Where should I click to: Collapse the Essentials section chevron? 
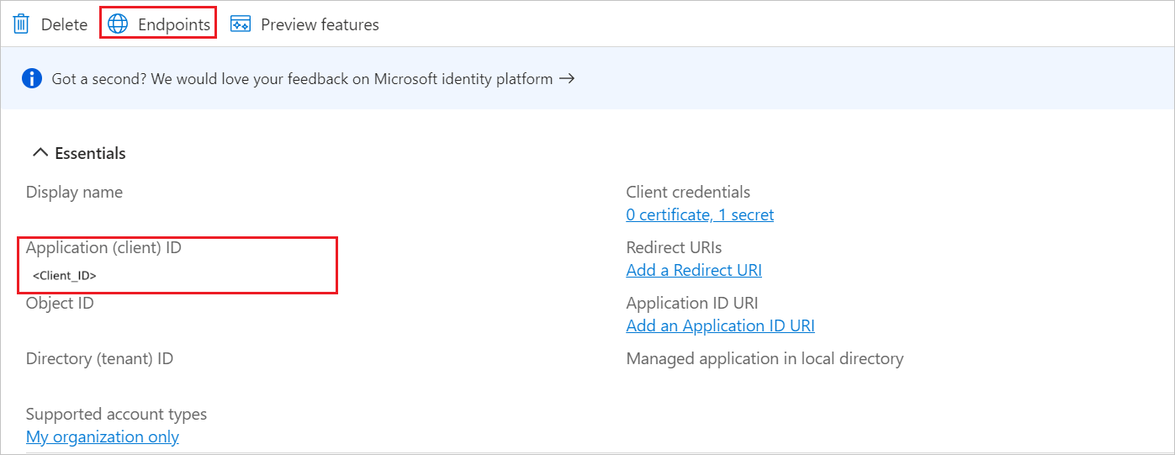39,153
